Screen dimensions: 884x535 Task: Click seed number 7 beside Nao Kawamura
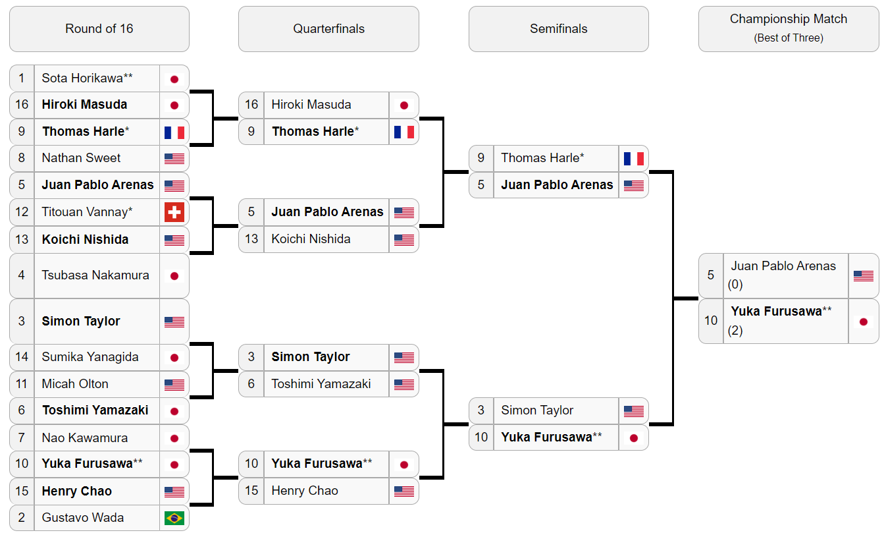(22, 437)
